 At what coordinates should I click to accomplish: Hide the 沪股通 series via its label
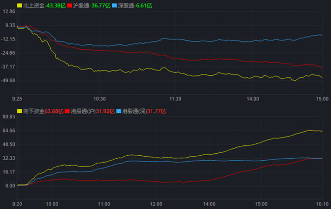click(x=81, y=5)
